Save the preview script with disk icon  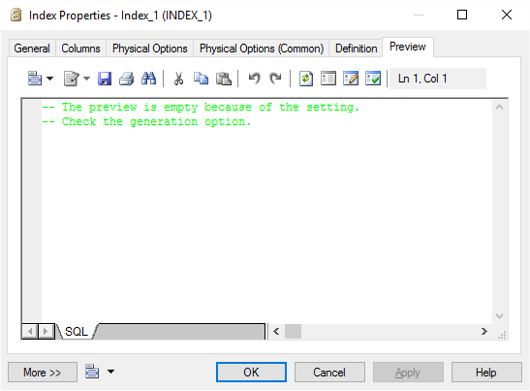[105, 79]
